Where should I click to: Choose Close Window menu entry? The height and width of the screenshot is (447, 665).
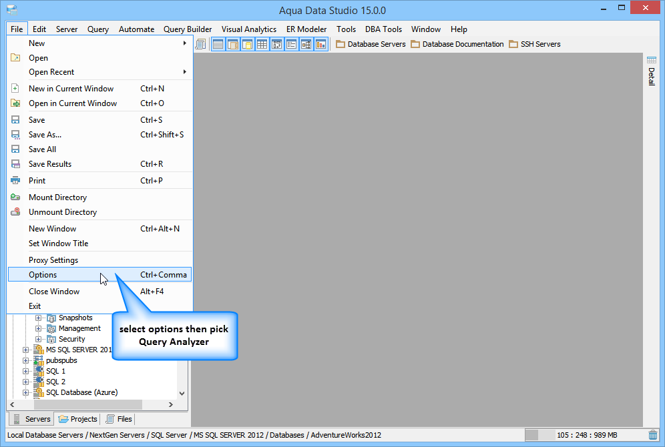pyautogui.click(x=99, y=292)
